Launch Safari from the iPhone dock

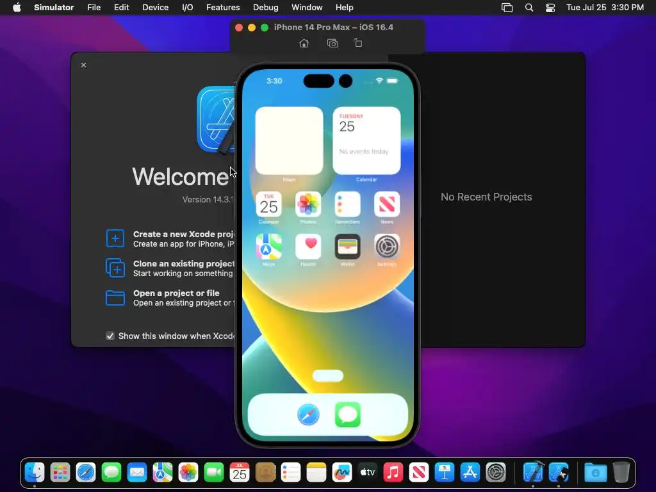(308, 414)
